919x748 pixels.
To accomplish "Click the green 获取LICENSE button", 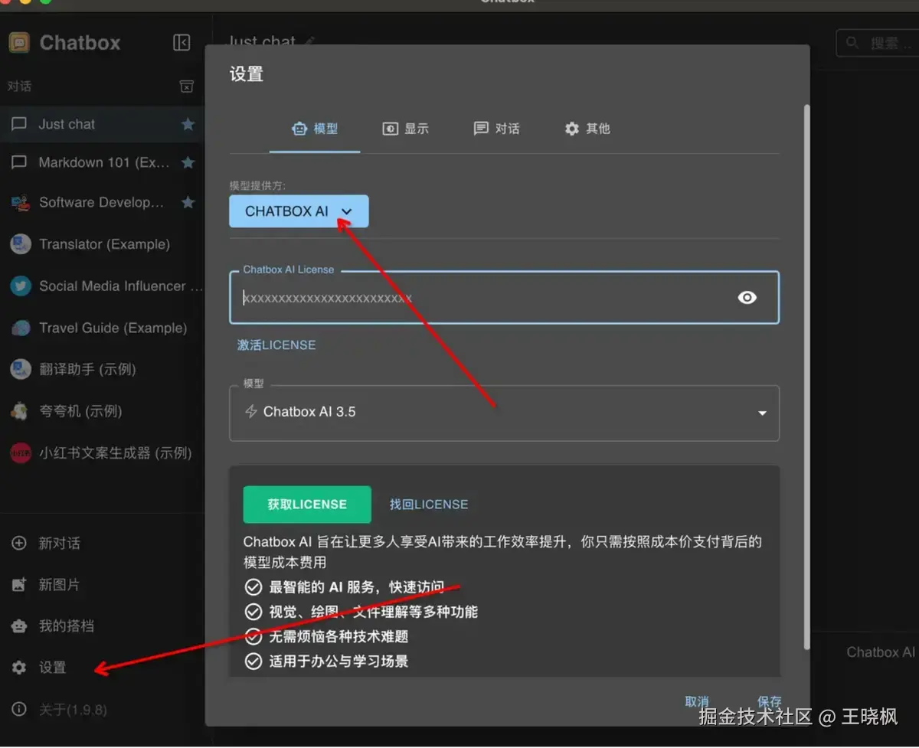I will [x=307, y=505].
